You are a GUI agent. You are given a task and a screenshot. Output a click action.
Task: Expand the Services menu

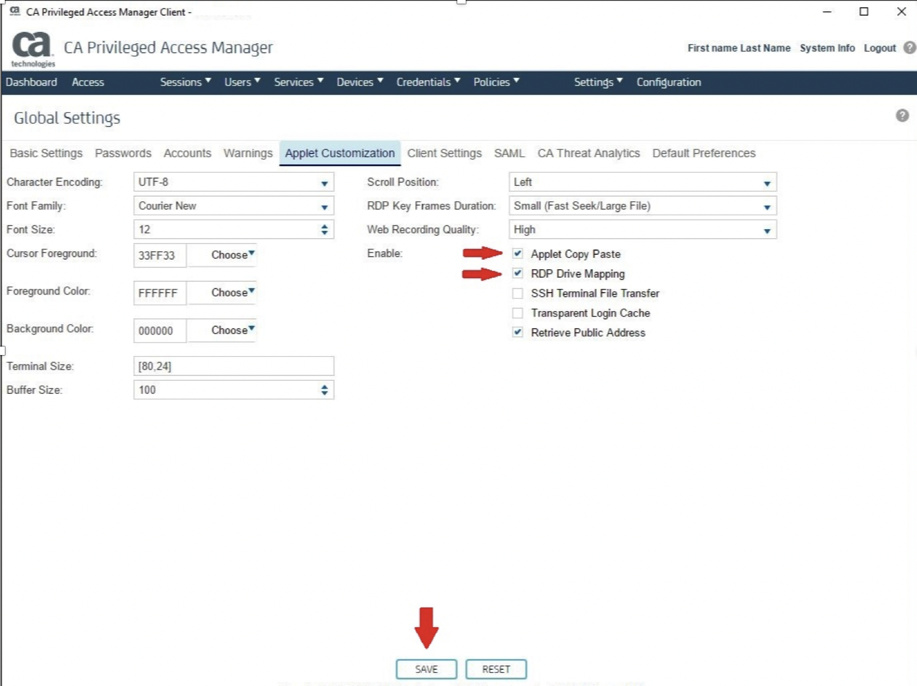[x=299, y=82]
